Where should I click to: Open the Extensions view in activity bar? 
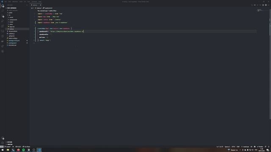3,26
